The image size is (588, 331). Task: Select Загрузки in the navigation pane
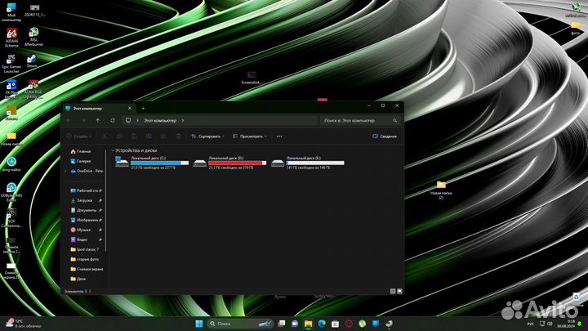pyautogui.click(x=84, y=200)
